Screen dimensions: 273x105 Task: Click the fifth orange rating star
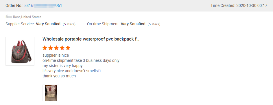68,48
